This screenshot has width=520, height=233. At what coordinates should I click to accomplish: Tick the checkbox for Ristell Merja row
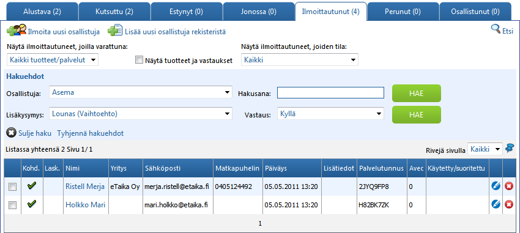coord(12,187)
